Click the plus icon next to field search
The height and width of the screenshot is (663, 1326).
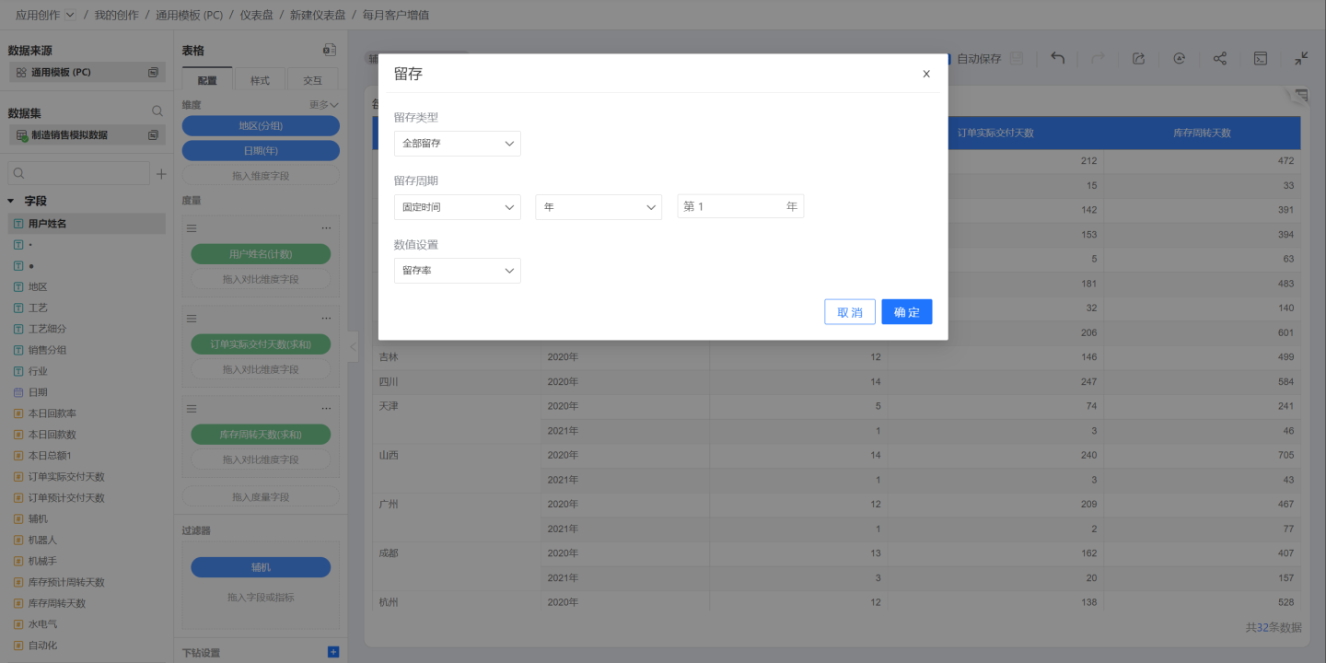coord(161,173)
